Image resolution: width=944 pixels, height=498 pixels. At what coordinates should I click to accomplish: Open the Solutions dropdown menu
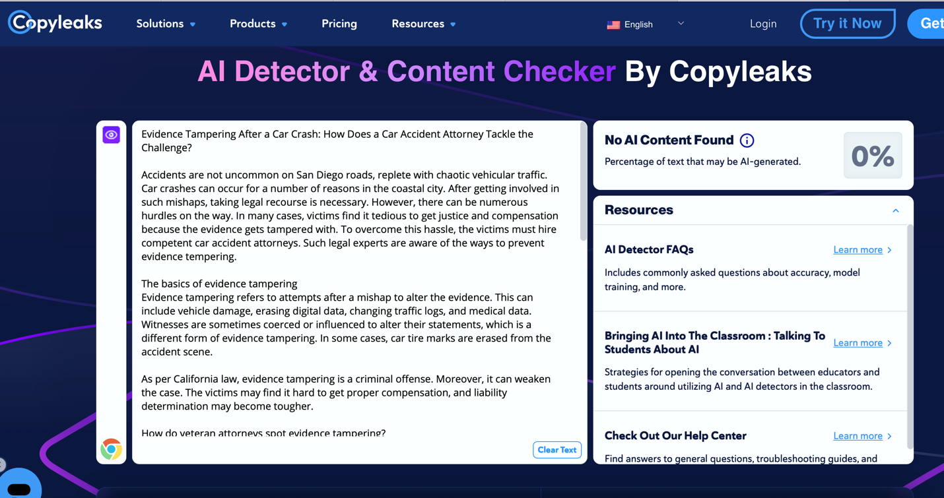(166, 24)
